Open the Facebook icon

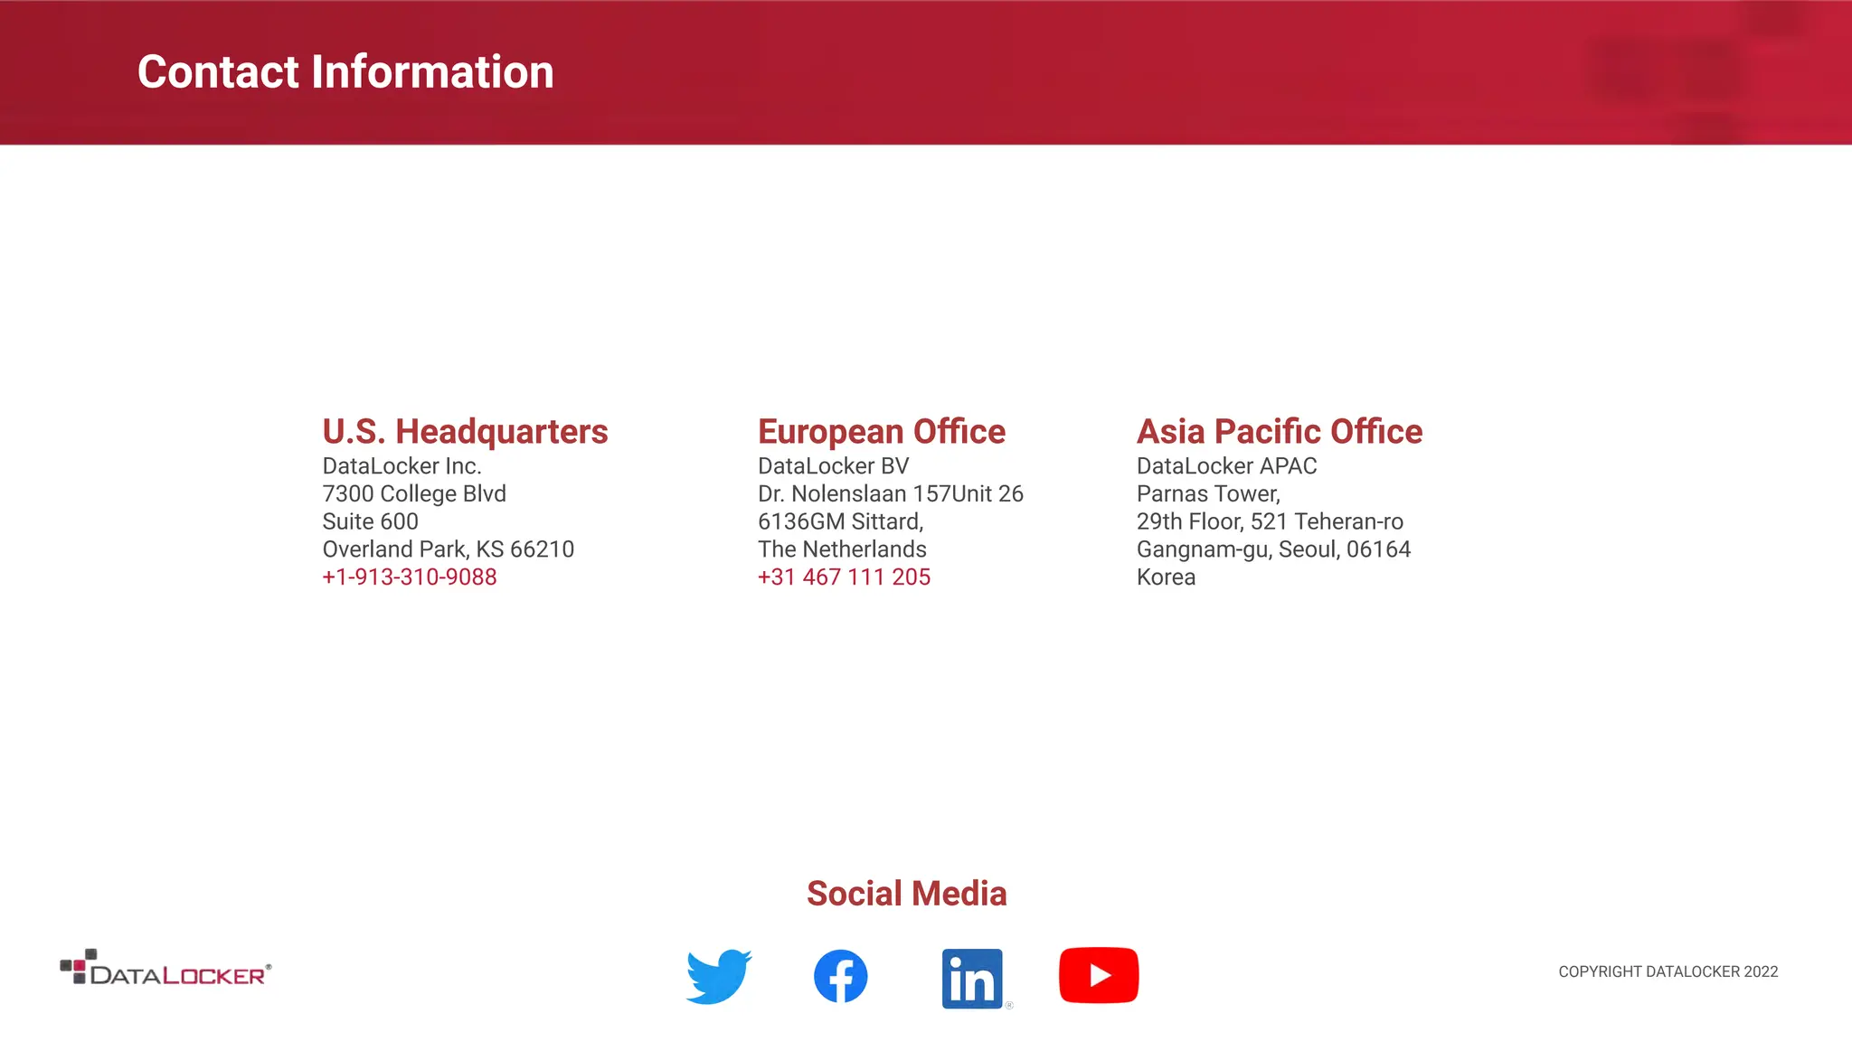[x=841, y=976]
